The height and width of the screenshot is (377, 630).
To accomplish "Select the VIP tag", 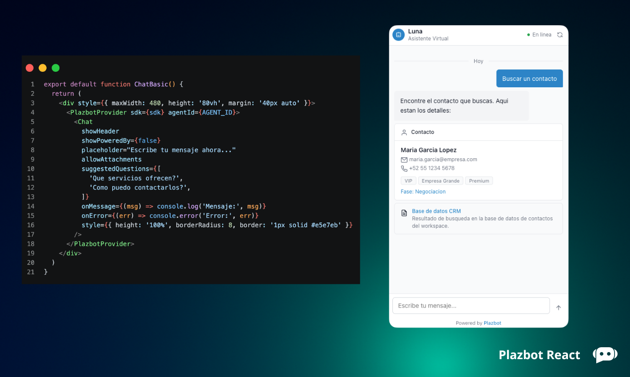I will coord(408,181).
